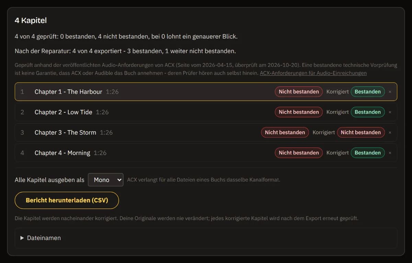This screenshot has width=412, height=263.
Task: Click the green 'Bestanden' badge for Chapter 1
Action: tap(368, 92)
